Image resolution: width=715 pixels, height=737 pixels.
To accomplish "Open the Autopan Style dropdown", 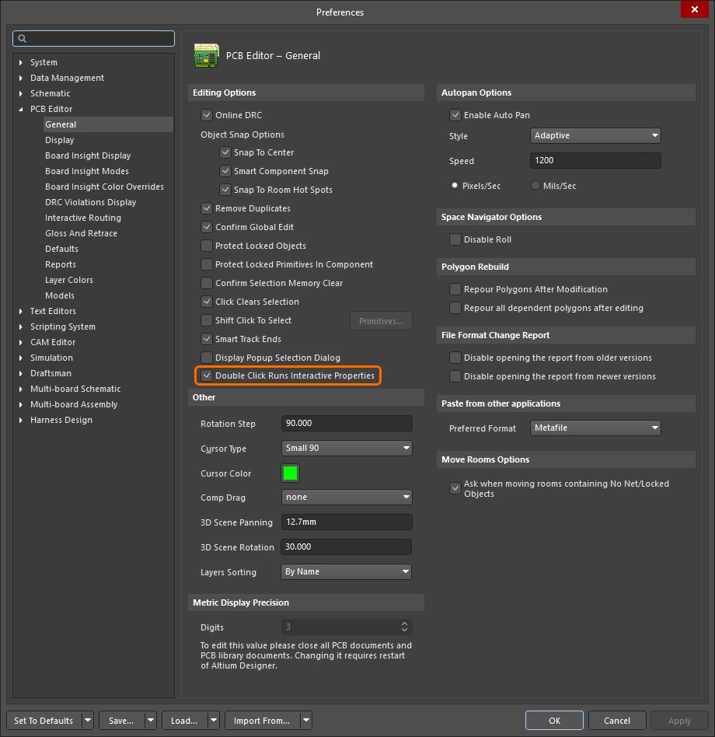I will (x=595, y=136).
